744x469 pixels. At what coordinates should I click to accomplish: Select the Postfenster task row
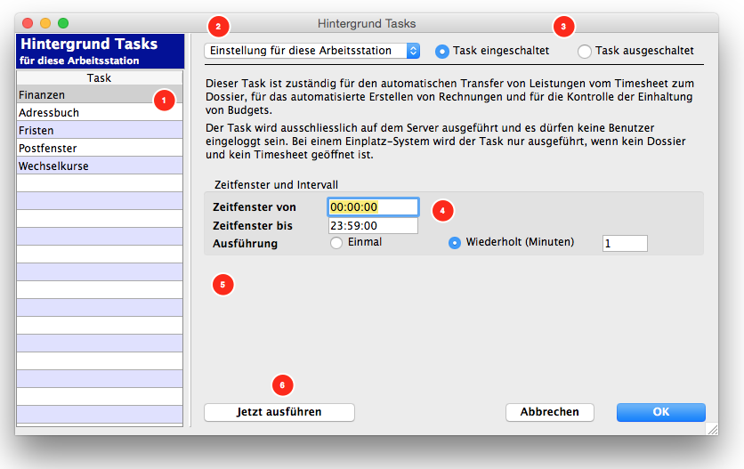pos(100,148)
